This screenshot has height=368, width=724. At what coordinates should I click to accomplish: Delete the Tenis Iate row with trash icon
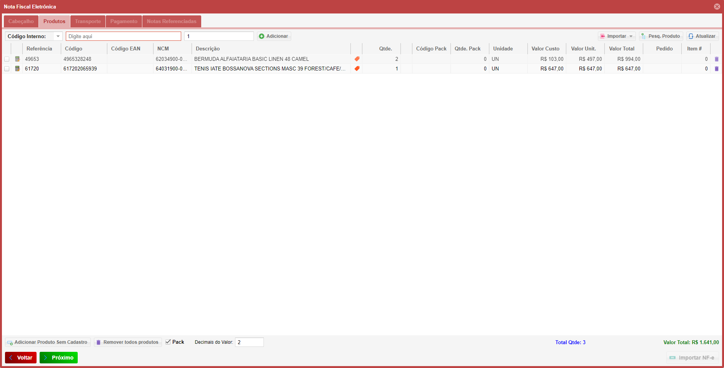click(716, 69)
